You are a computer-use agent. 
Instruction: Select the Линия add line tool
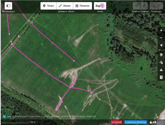pyautogui.click(x=65, y=6)
